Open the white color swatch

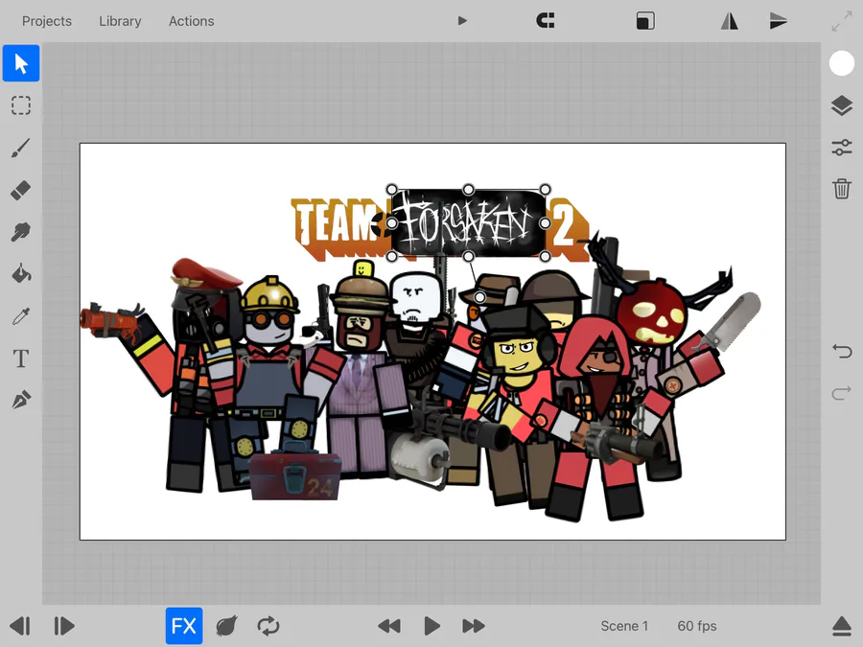click(x=842, y=63)
